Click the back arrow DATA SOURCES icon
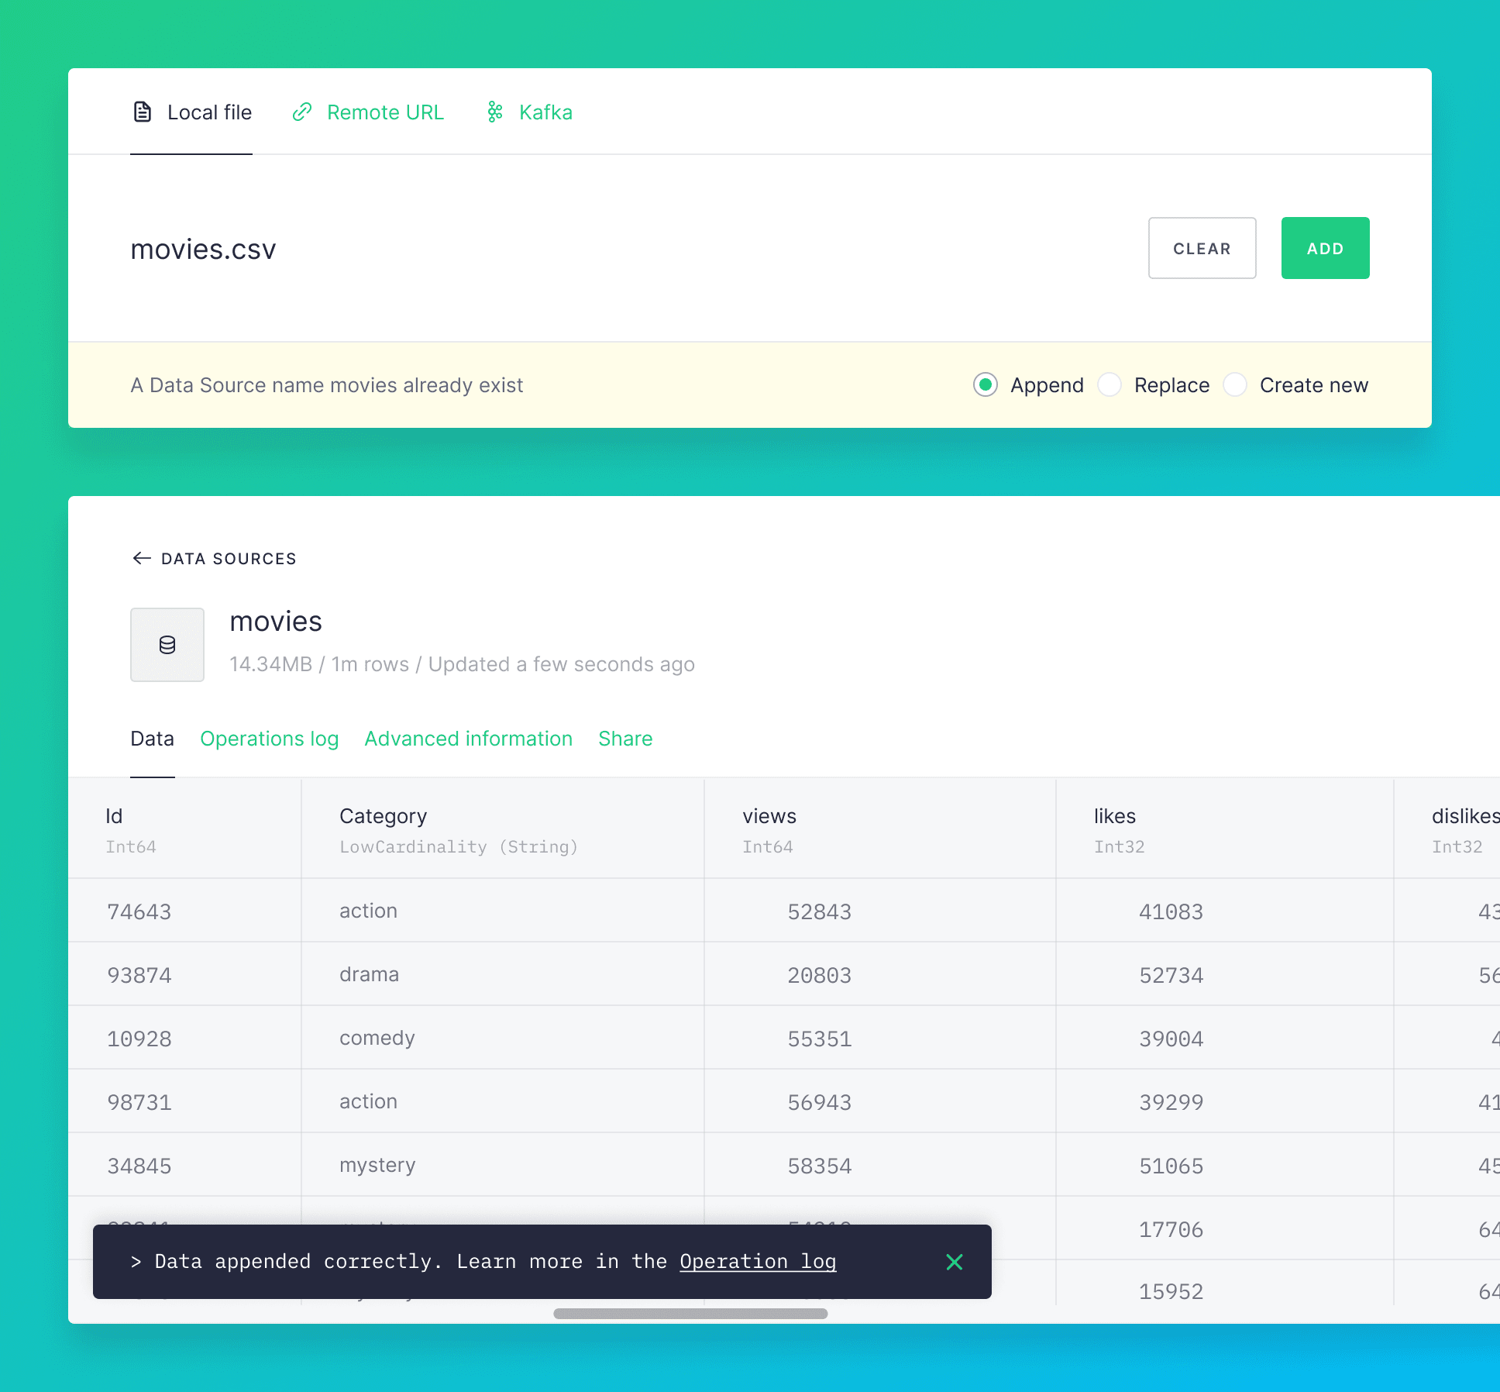Image resolution: width=1500 pixels, height=1392 pixels. [140, 559]
